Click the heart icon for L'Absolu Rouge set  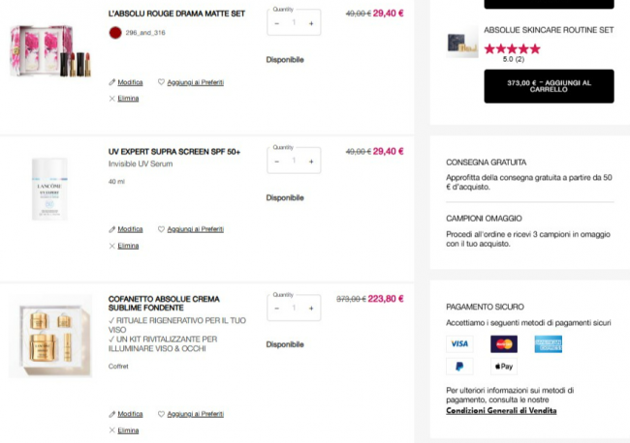pos(161,82)
